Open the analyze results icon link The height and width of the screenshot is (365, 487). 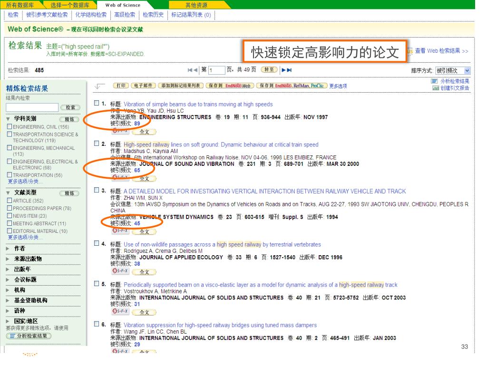pos(434,81)
